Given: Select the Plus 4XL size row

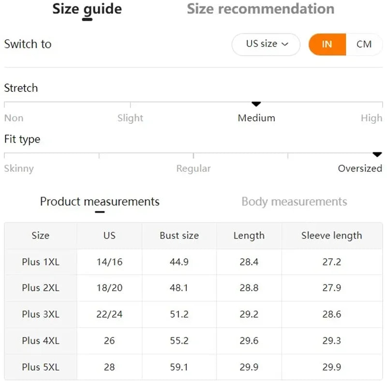Looking at the screenshot, I should [x=41, y=341].
